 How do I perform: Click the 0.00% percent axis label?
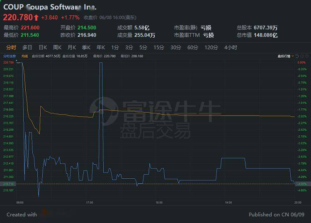click(x=301, y=62)
